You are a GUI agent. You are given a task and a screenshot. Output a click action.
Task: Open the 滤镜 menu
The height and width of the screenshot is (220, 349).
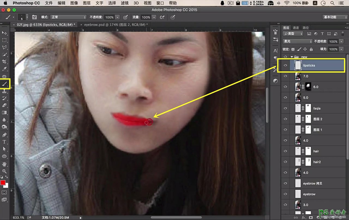125,3
